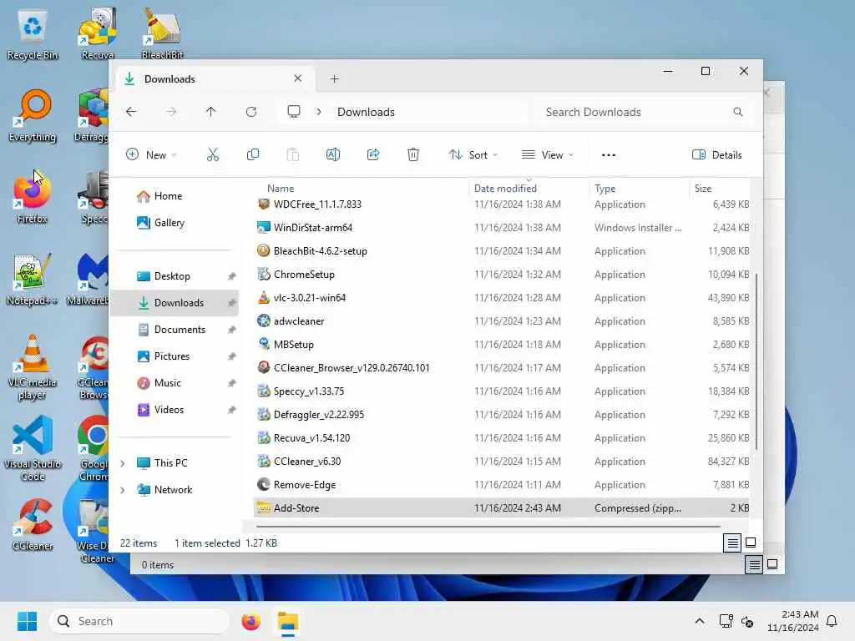The width and height of the screenshot is (855, 641).
Task: Click the Copy icon in toolbar
Action: point(252,154)
